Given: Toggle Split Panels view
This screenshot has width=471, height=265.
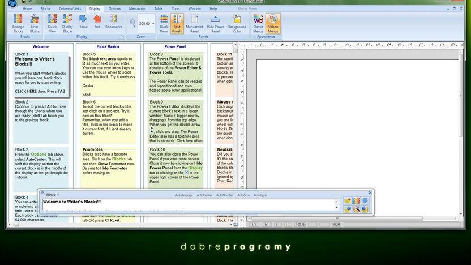Looking at the screenshot, I should [x=177, y=23].
